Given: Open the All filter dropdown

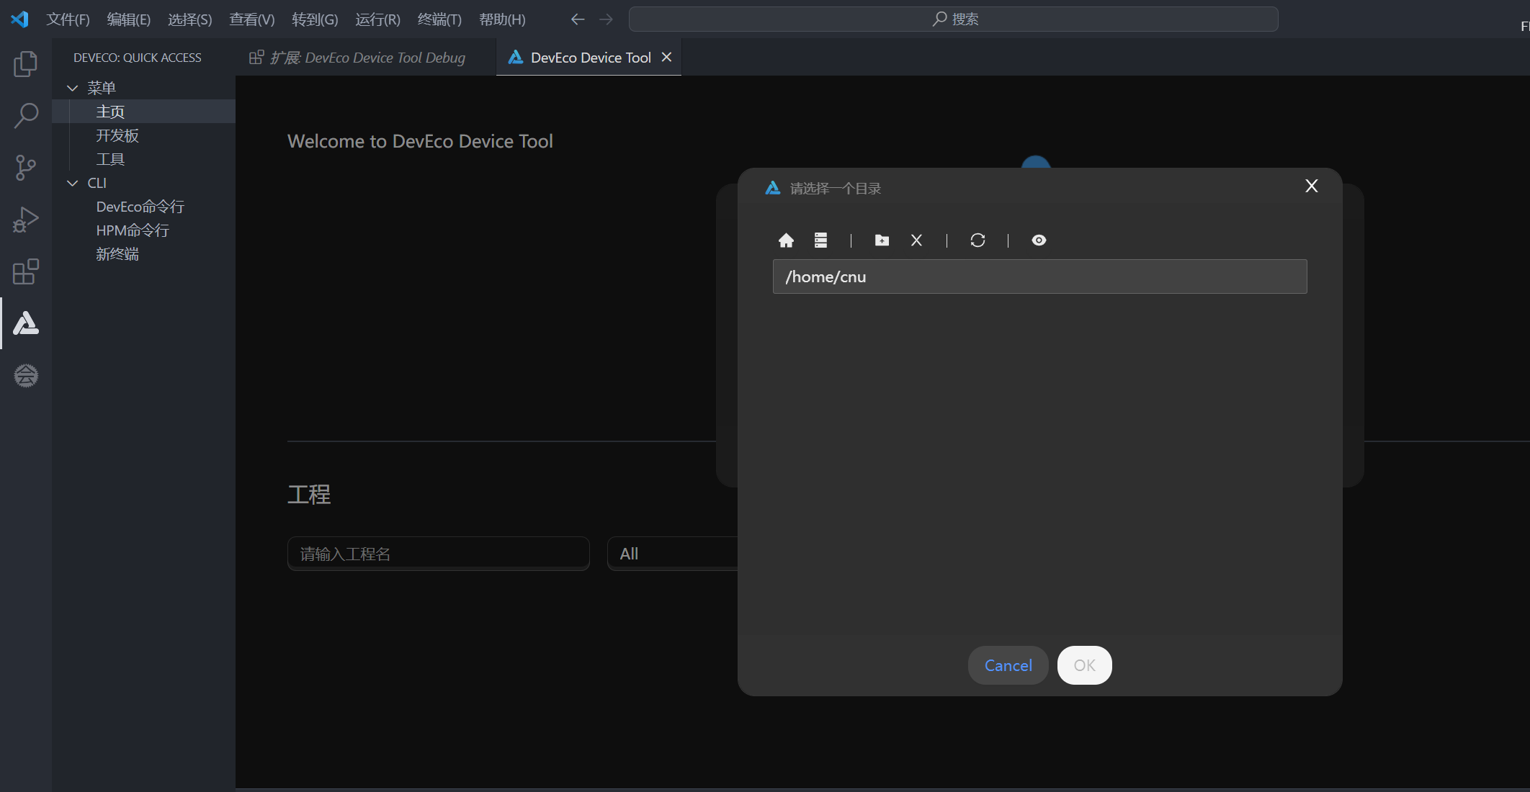Looking at the screenshot, I should [672, 554].
